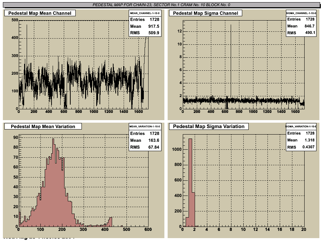Click y-axis label 400 in Mean Channel plot
Image resolution: width=323 pixels, height=241 pixels.
[15, 38]
